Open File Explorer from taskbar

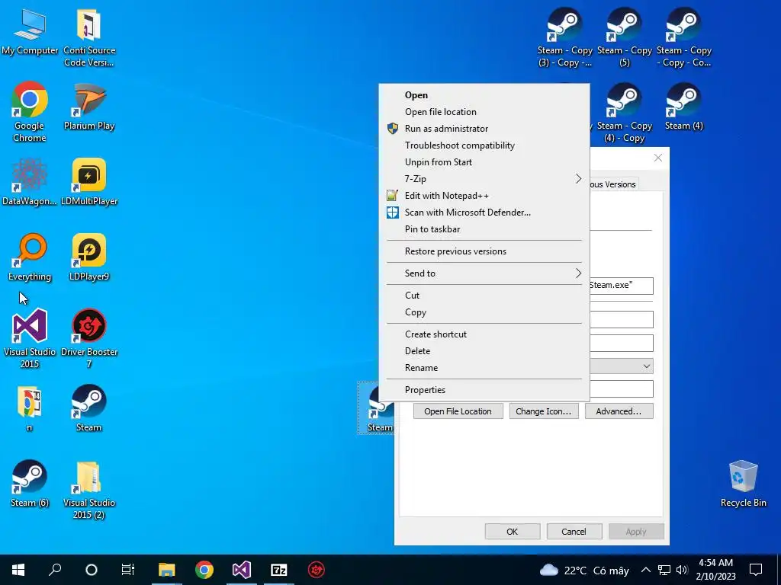point(167,570)
